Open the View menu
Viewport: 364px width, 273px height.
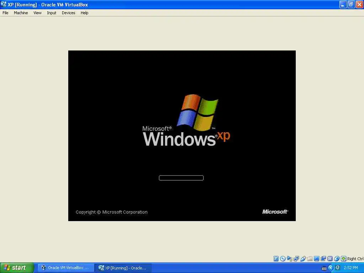click(x=37, y=13)
